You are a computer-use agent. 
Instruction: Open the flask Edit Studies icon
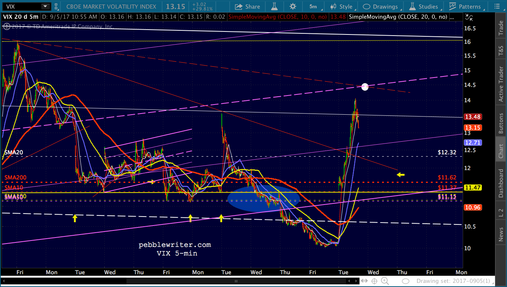point(275,6)
